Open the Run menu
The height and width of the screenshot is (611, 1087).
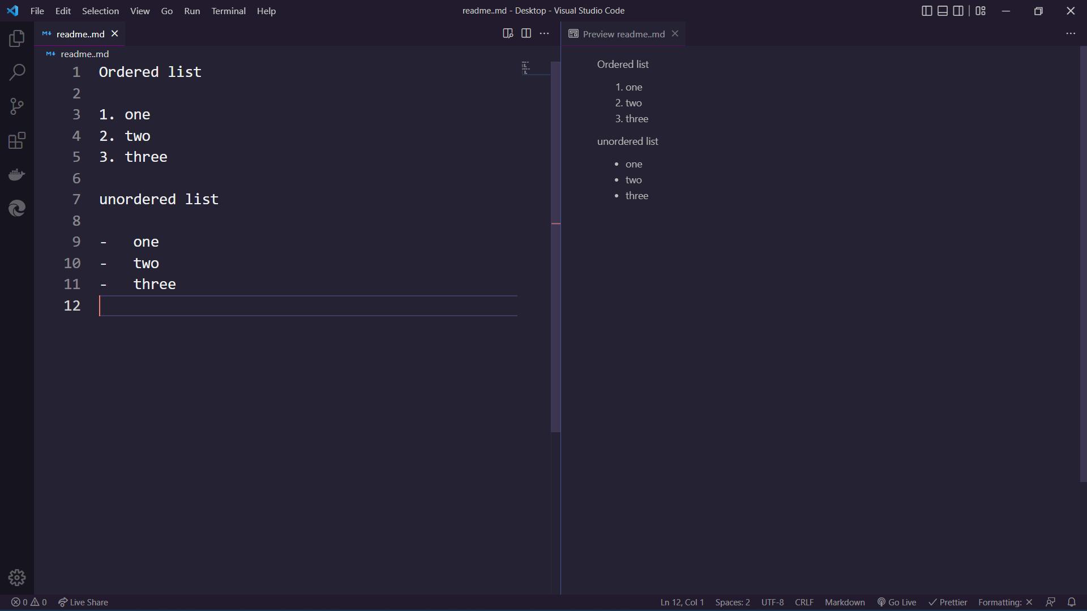click(x=192, y=11)
